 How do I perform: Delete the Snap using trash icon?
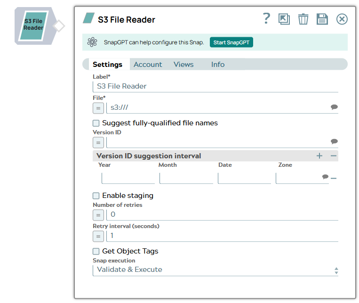(303, 19)
